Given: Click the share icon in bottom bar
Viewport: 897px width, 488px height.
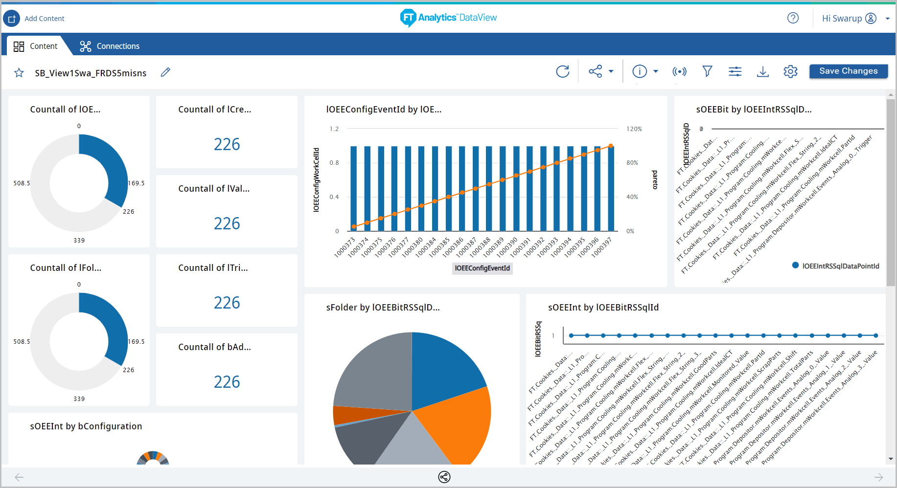Looking at the screenshot, I should point(444,477).
